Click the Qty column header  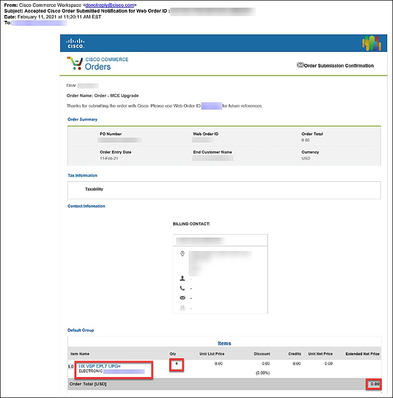click(x=173, y=354)
